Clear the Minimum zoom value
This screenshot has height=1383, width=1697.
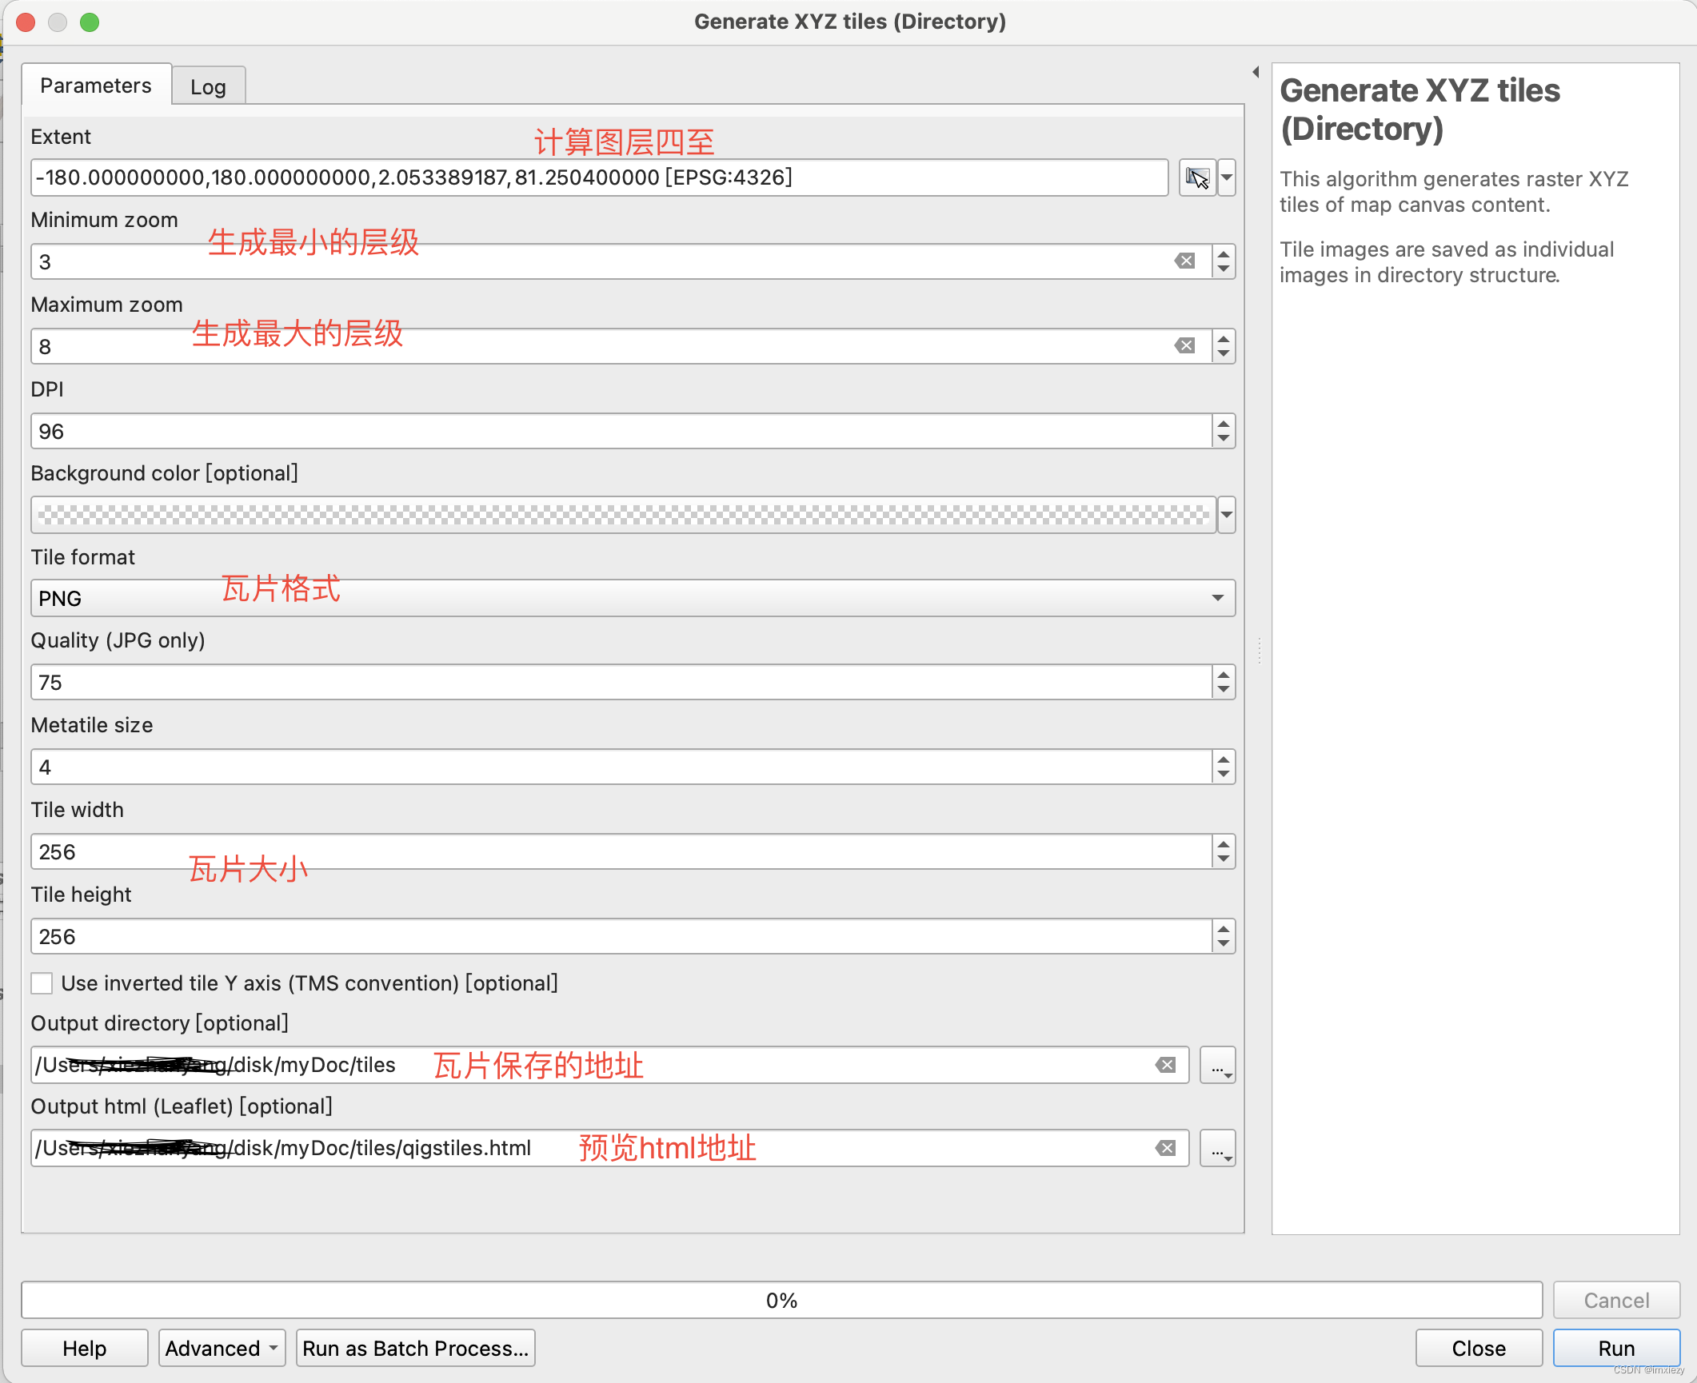[1184, 261]
